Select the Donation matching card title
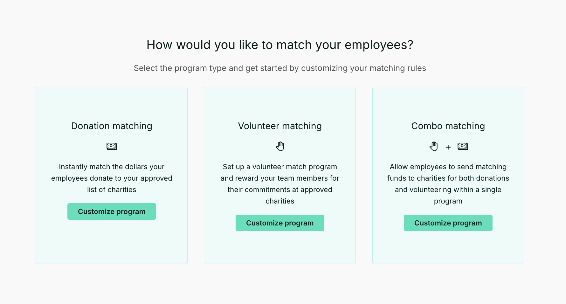The height and width of the screenshot is (304, 566). click(x=112, y=126)
